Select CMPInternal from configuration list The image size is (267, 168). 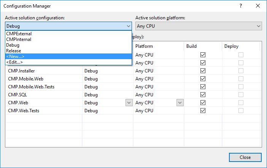tap(68, 39)
